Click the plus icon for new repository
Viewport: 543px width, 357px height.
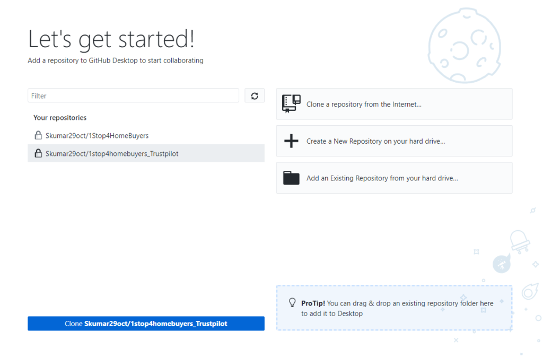tap(291, 141)
